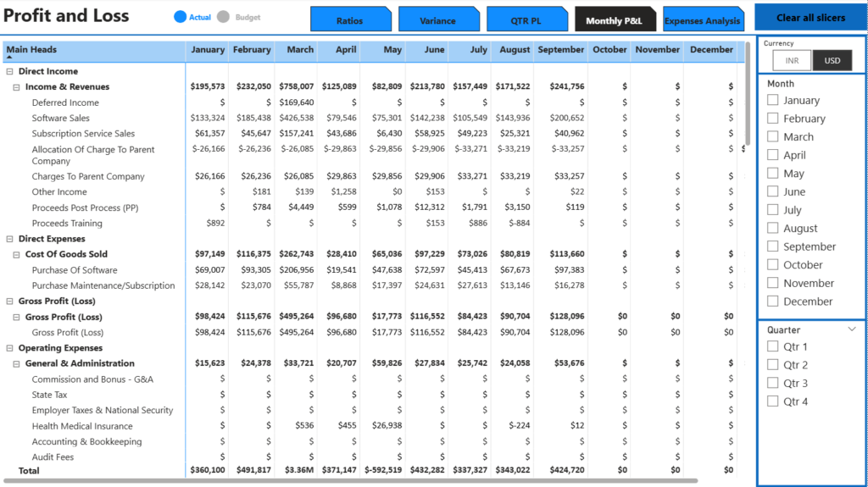
Task: Collapse the Cost Of Goods Sold row
Action: [x=16, y=254]
